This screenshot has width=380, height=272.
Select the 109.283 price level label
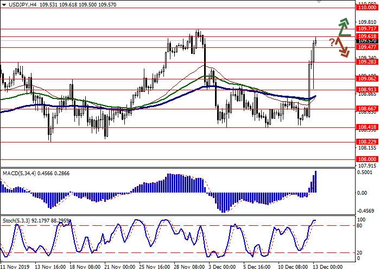[367, 62]
